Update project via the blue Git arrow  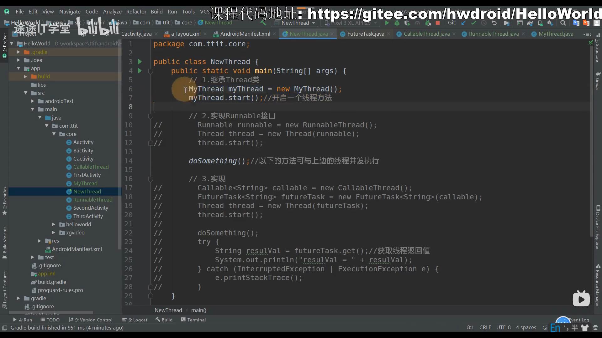[x=463, y=23]
